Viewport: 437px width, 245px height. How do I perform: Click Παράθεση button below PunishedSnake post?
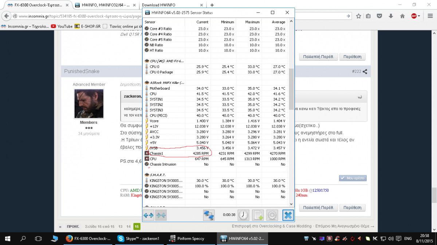(x=352, y=208)
